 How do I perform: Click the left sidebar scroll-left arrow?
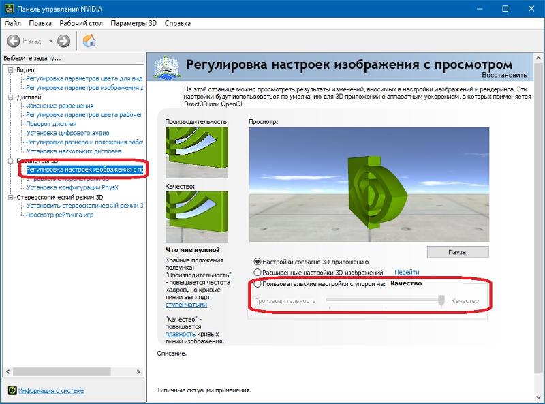click(8, 372)
